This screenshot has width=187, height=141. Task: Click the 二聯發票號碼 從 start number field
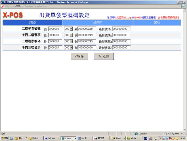[55, 29]
